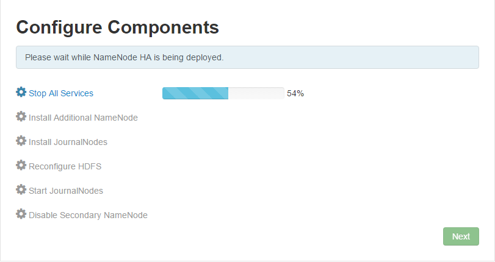Click the gear icon beside Stop All Services
495x262 pixels.
click(21, 93)
